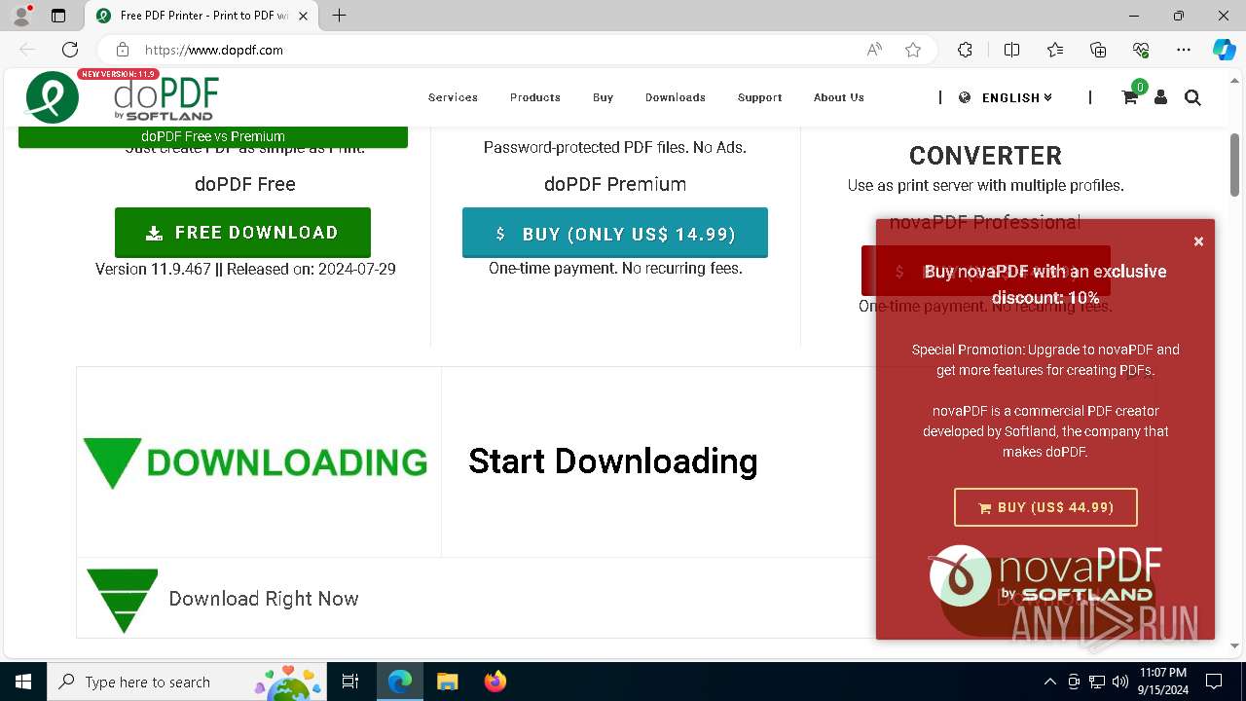This screenshot has width=1246, height=701.
Task: Click the Windows taskbar search box
Action: pos(185,682)
